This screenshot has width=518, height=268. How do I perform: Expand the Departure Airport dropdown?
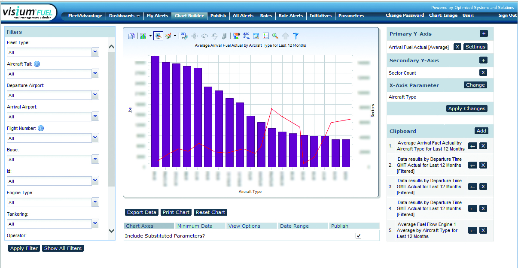(95, 95)
